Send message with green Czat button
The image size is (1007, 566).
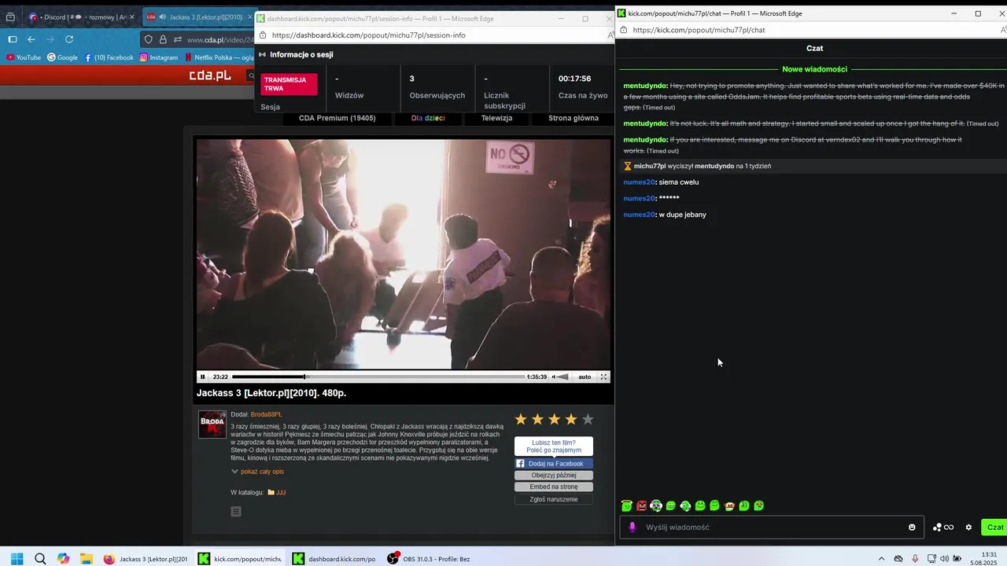tap(995, 527)
